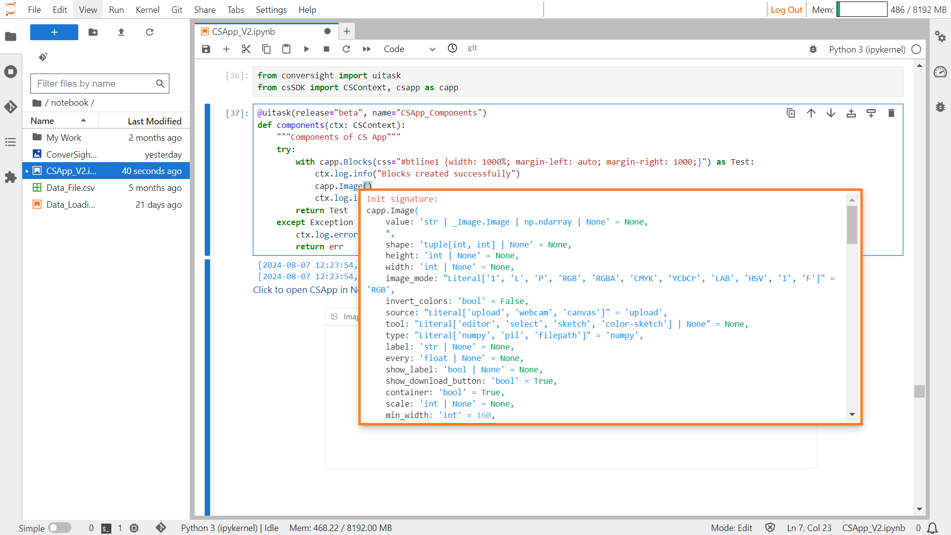The image size is (951, 535).
Task: Move active cell down
Action: click(x=831, y=113)
